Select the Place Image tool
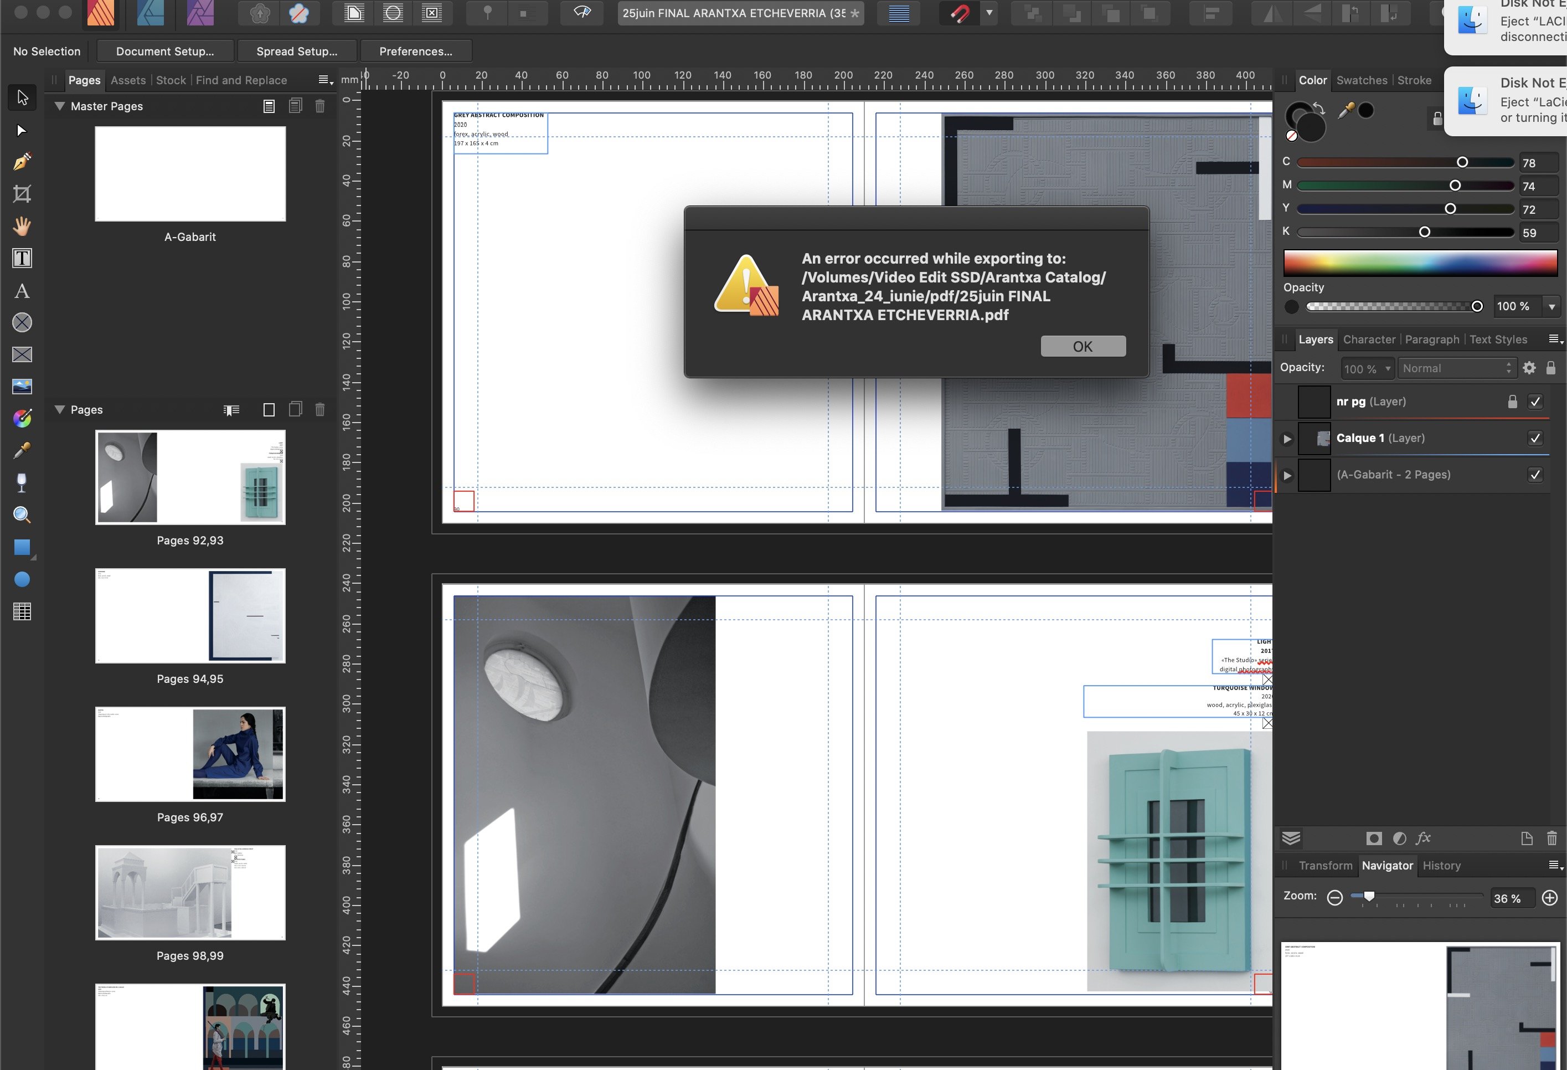This screenshot has width=1567, height=1070. 22,387
